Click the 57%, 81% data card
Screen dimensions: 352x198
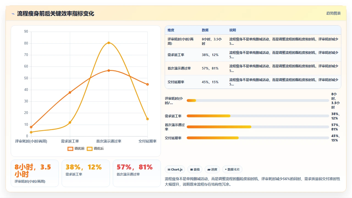[x=137, y=173]
